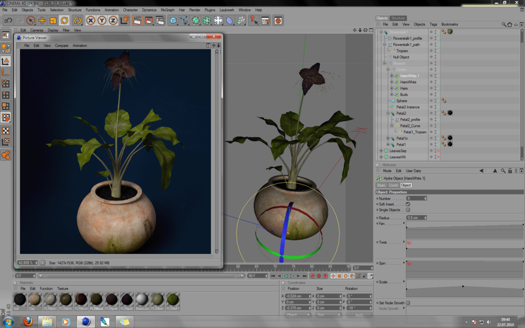Check the Single Objects checkbox
This screenshot has height=328, width=525.
coord(408,210)
